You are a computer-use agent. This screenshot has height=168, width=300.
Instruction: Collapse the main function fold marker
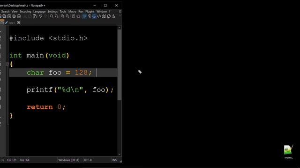[7, 64]
